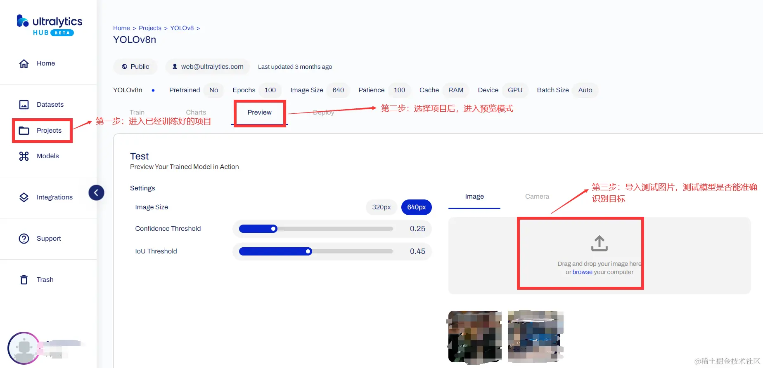This screenshot has height=368, width=763.
Task: Click Projects in the breadcrumb
Action: point(150,28)
